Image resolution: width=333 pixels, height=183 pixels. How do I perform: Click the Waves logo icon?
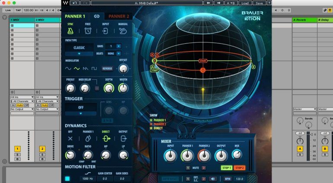point(66,3)
